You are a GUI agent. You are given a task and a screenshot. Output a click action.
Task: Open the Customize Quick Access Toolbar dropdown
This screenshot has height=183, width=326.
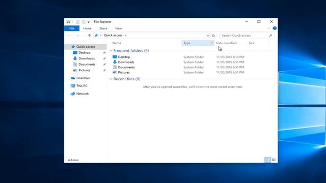(x=88, y=22)
